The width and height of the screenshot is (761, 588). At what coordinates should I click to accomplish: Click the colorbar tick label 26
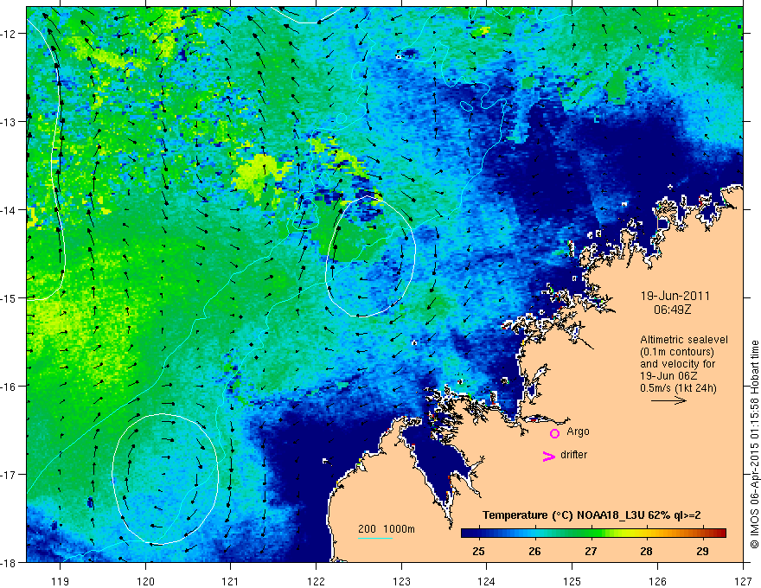(x=534, y=551)
